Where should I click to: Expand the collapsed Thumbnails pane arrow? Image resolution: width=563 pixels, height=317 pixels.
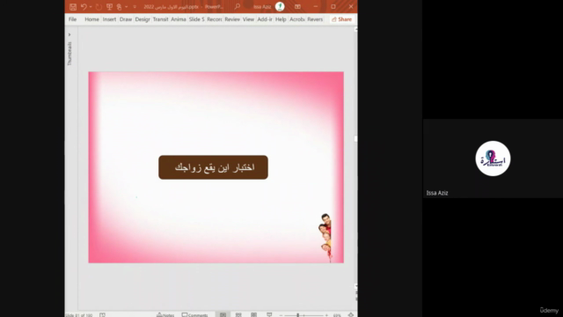(x=69, y=35)
